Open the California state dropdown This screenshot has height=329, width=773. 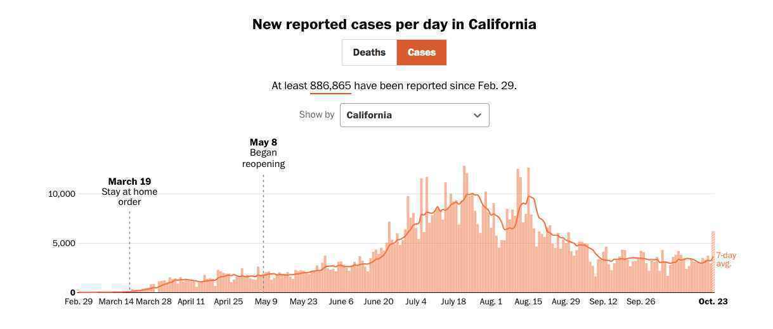click(414, 115)
